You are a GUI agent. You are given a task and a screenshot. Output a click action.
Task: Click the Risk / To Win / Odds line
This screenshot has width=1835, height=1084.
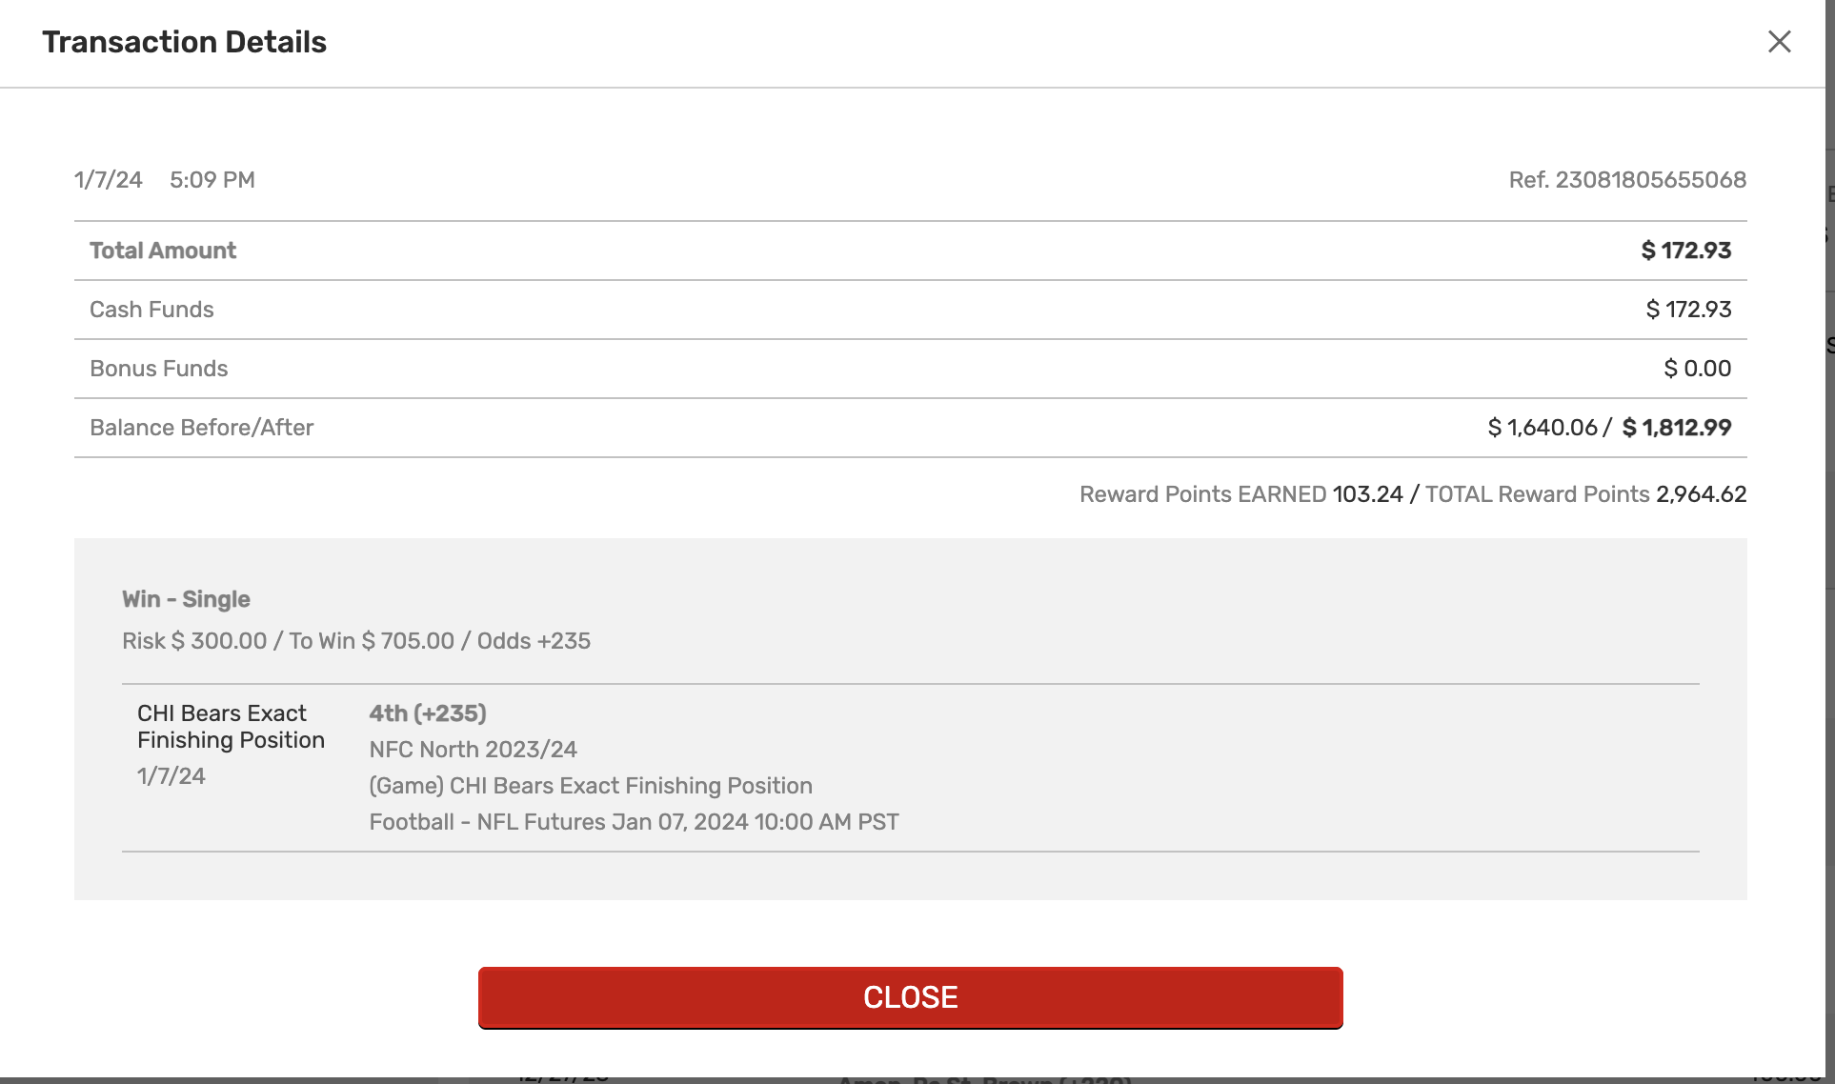click(356, 641)
